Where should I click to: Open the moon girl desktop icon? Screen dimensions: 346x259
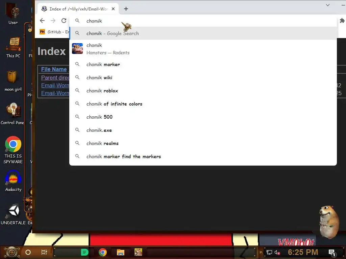pos(13,81)
